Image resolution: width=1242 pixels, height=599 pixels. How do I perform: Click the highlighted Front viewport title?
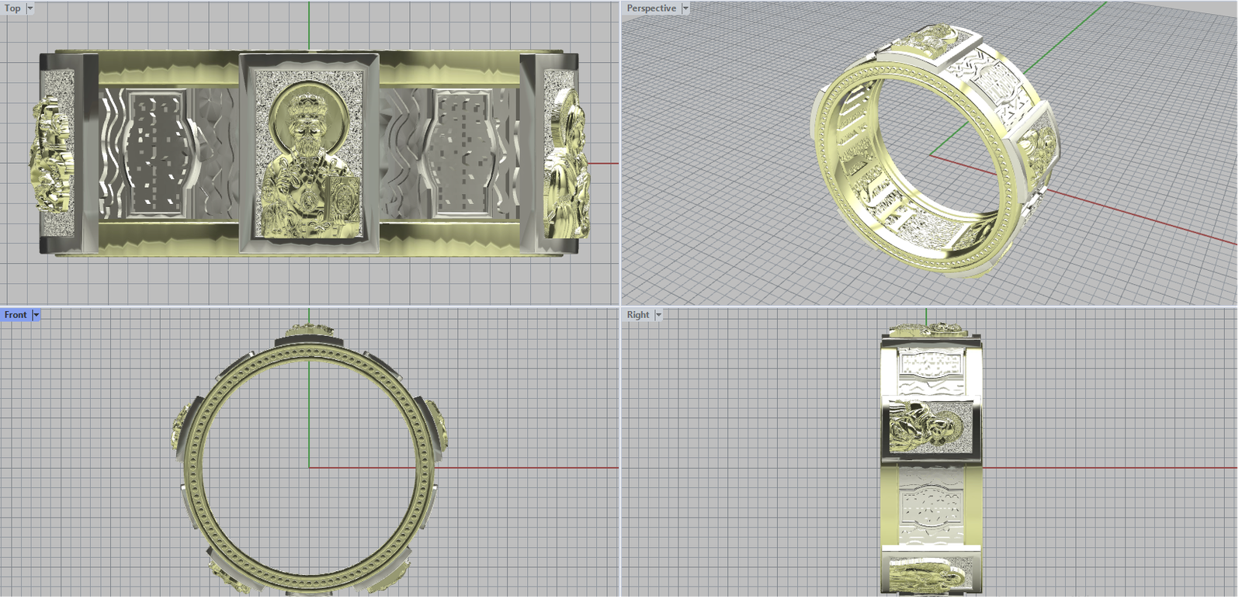pos(16,314)
